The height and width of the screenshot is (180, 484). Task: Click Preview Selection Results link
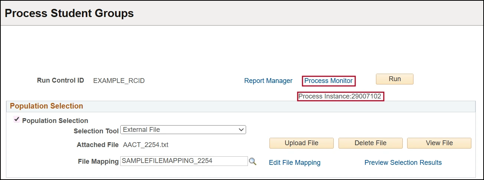coord(403,163)
